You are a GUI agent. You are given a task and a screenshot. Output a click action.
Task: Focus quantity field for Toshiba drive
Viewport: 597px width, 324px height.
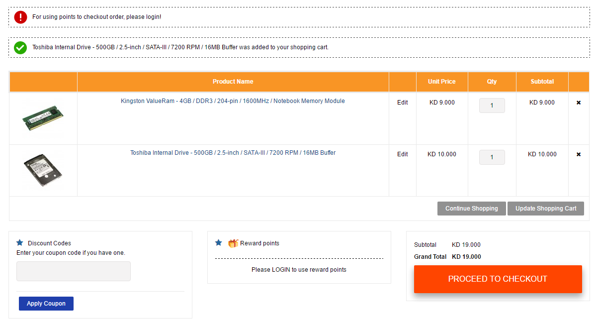click(x=492, y=157)
